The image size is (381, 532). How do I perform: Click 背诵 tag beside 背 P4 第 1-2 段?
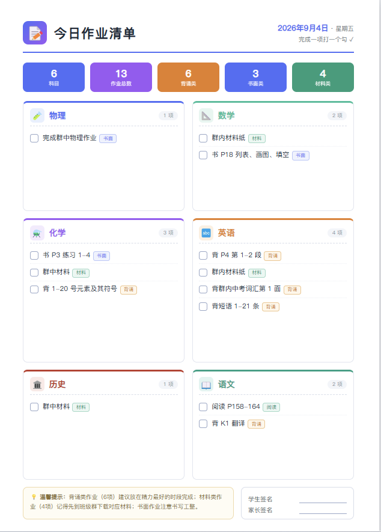(273, 256)
